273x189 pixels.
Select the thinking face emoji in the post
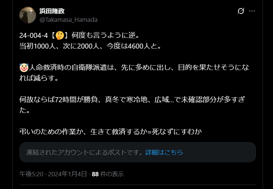point(59,36)
